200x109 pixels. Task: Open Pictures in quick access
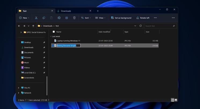click(27, 58)
